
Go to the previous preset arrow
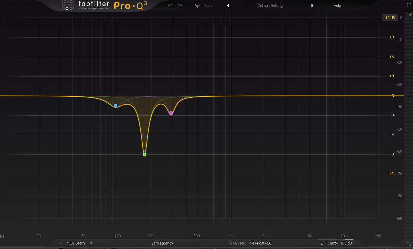[228, 6]
